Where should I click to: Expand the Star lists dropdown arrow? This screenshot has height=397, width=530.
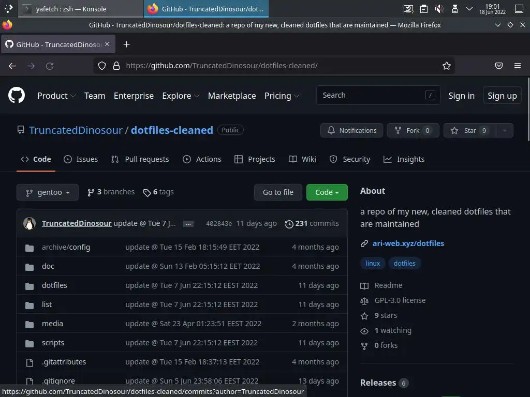coord(504,130)
